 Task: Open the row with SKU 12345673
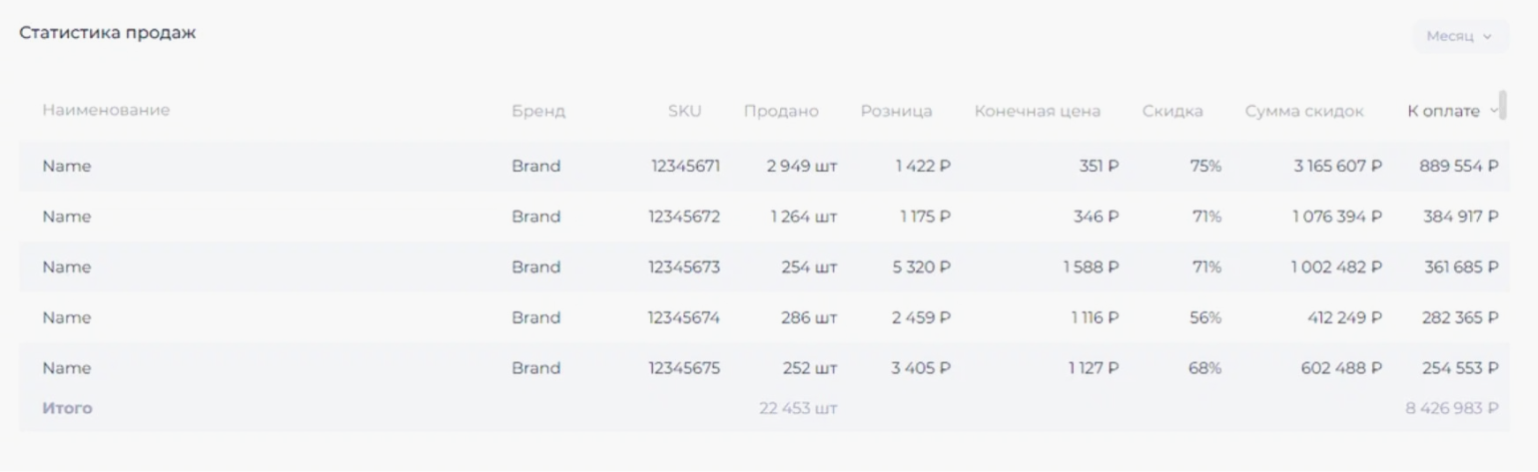coord(769,266)
